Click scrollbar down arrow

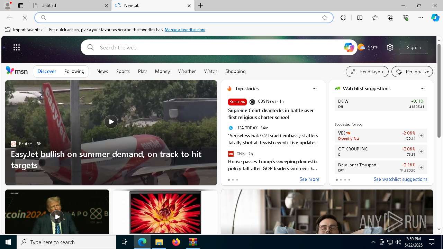pyautogui.click(x=439, y=229)
